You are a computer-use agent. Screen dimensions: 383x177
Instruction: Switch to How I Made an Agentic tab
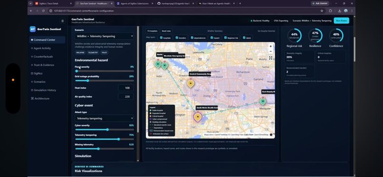pyautogui.click(x=216, y=3)
